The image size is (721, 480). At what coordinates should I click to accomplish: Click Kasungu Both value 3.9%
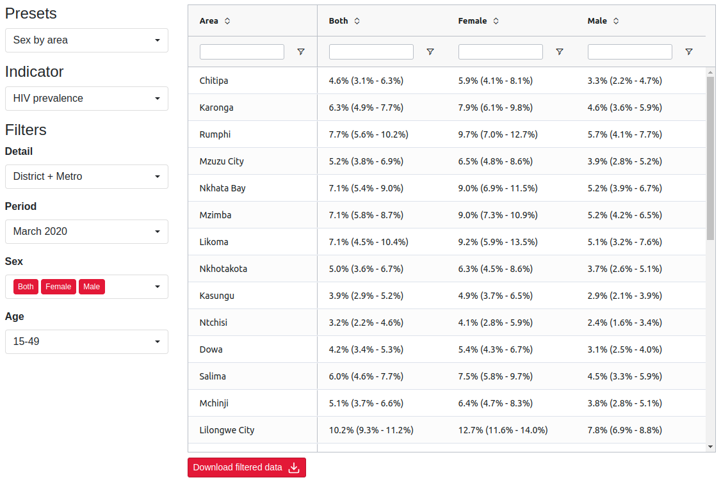click(x=366, y=296)
